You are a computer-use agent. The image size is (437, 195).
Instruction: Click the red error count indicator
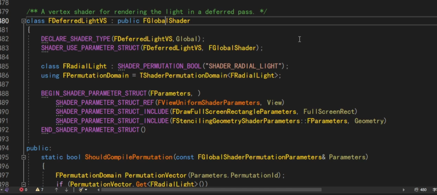[23, 190]
